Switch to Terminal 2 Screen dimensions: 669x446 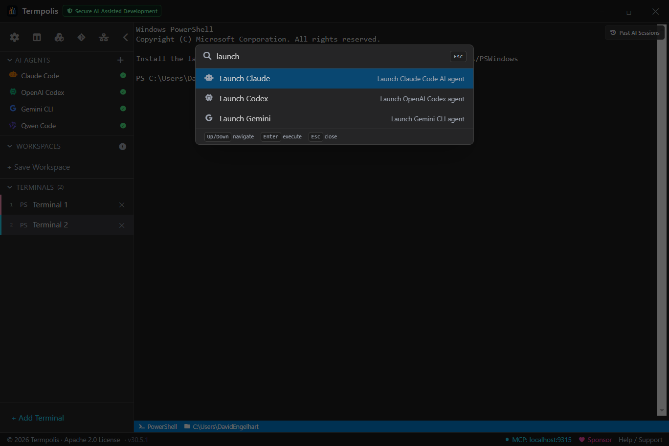pos(67,225)
